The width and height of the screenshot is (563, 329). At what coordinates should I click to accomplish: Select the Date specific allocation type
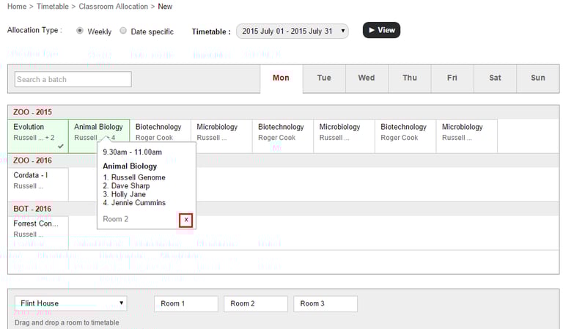(x=123, y=31)
